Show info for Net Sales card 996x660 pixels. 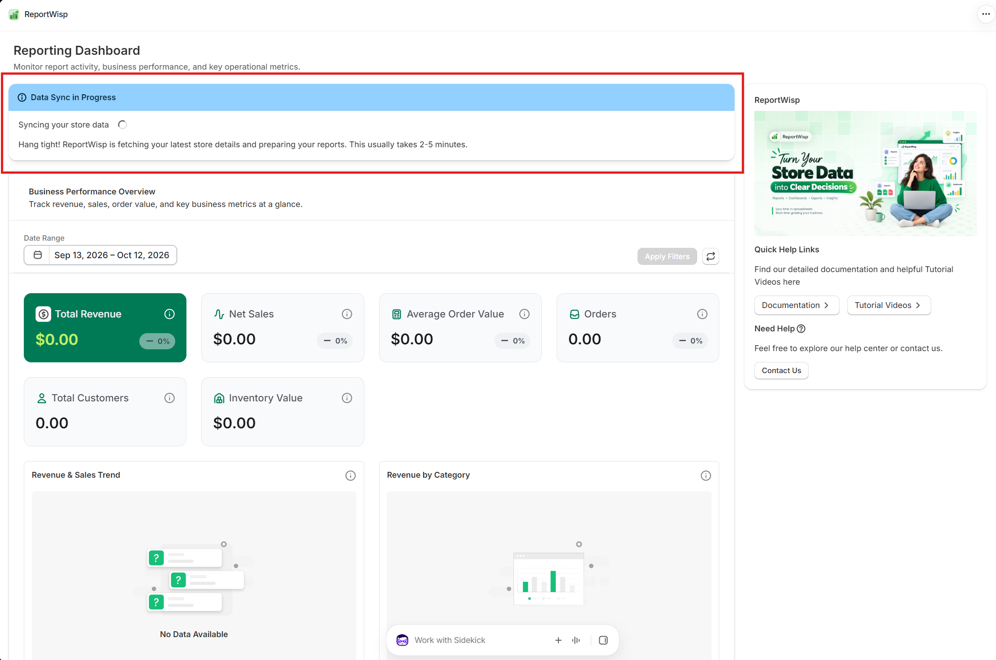(x=347, y=314)
